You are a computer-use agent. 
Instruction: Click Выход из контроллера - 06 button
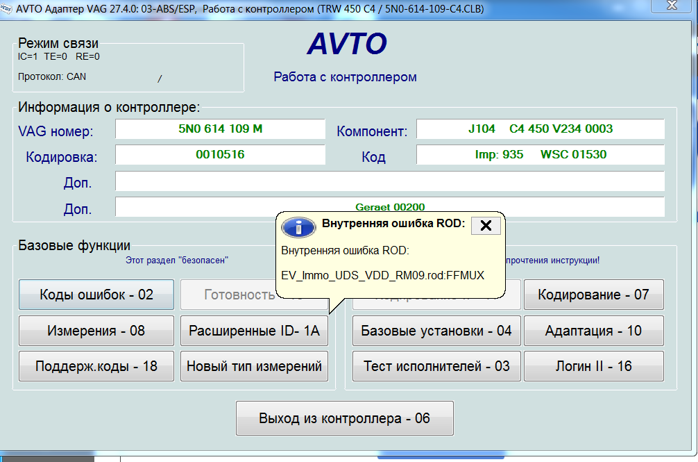[345, 418]
